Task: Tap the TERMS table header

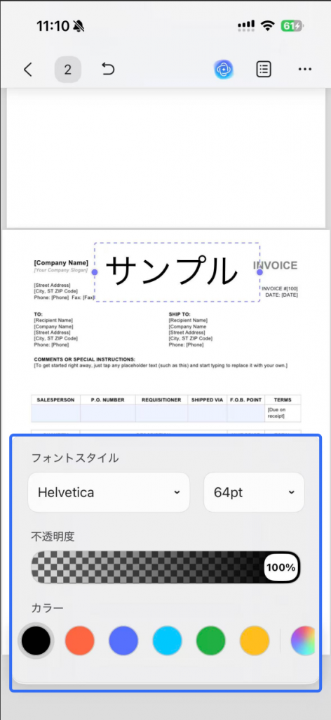Action: pos(283,400)
